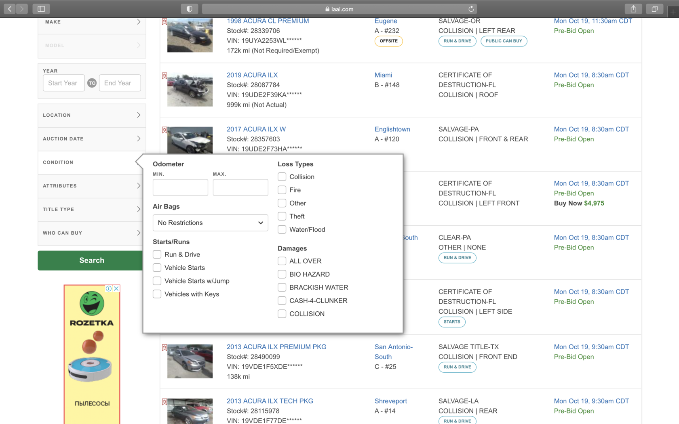Bookmark the 2013 Acura ILX Tech PKG listing
This screenshot has width=679, height=424.
click(164, 402)
